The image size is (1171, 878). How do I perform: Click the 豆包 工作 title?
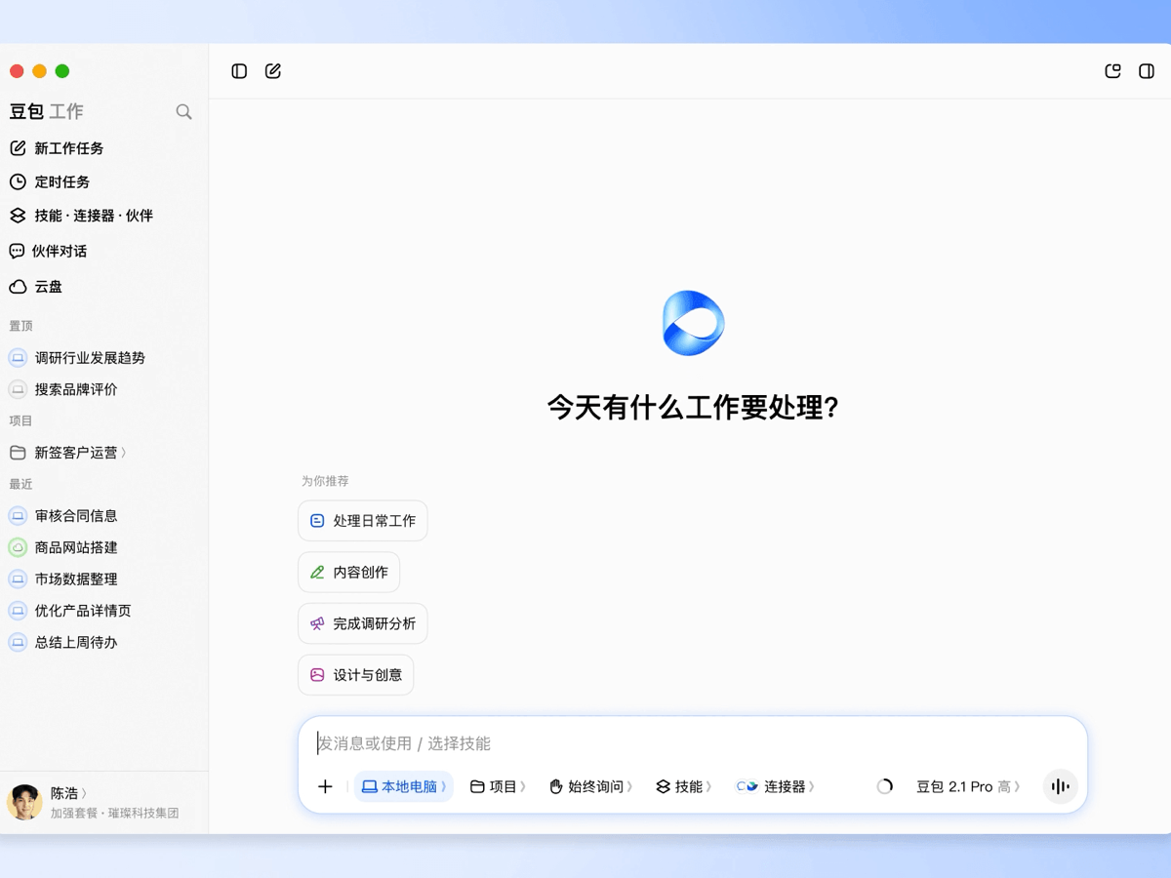point(47,112)
